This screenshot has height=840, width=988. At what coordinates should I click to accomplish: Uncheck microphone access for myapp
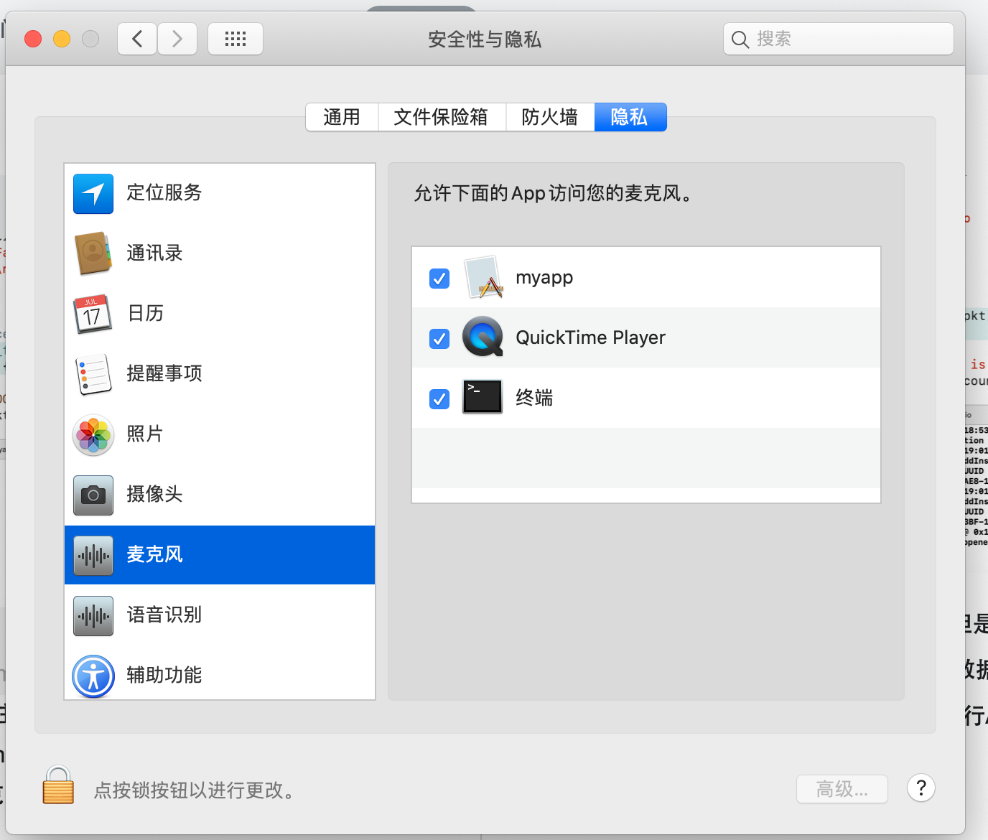(439, 279)
